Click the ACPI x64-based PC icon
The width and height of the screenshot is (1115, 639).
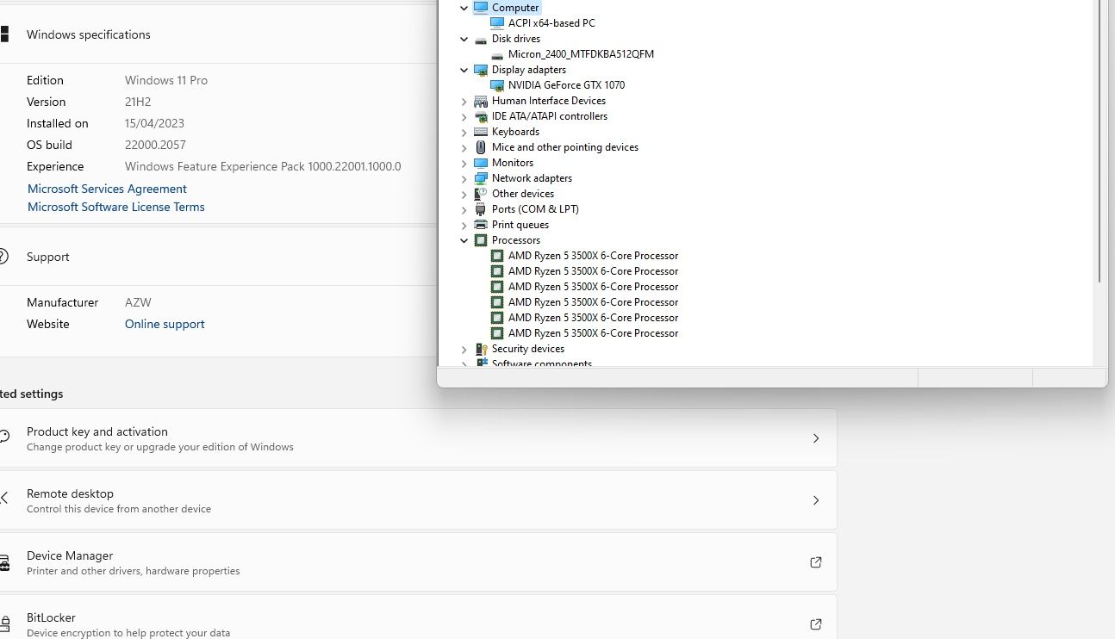497,23
